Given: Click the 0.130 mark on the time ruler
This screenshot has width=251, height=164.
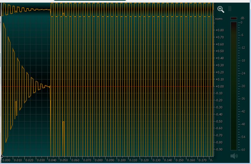Looking at the screenshot, I should (x=156, y=160).
